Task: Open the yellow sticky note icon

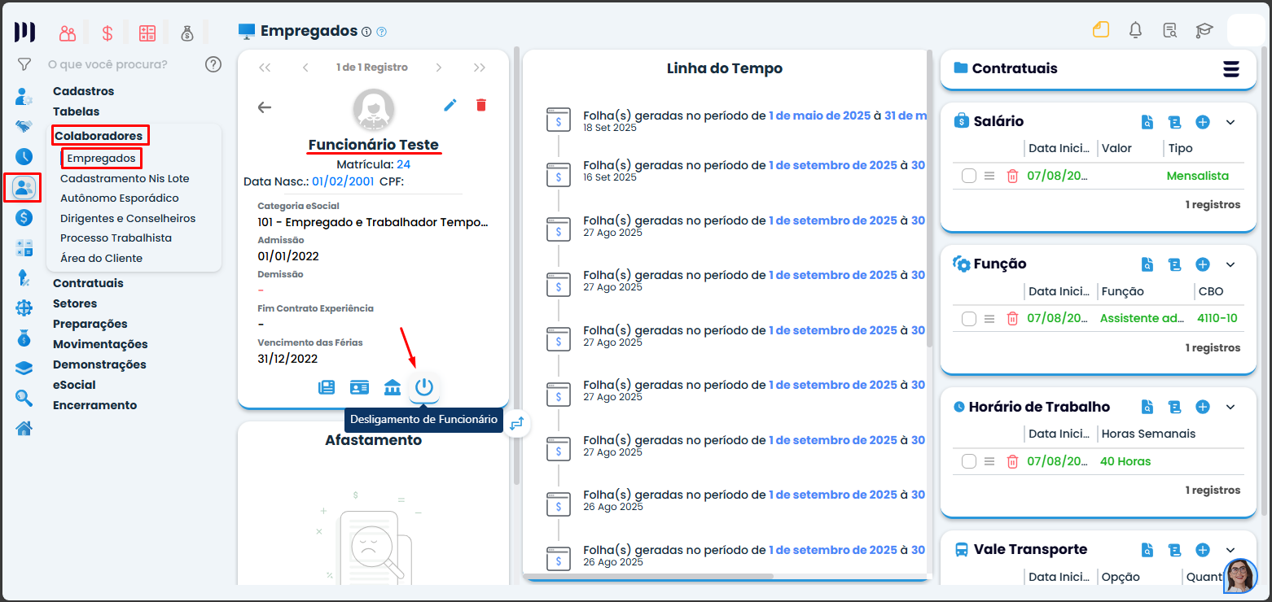Action: tap(1101, 30)
